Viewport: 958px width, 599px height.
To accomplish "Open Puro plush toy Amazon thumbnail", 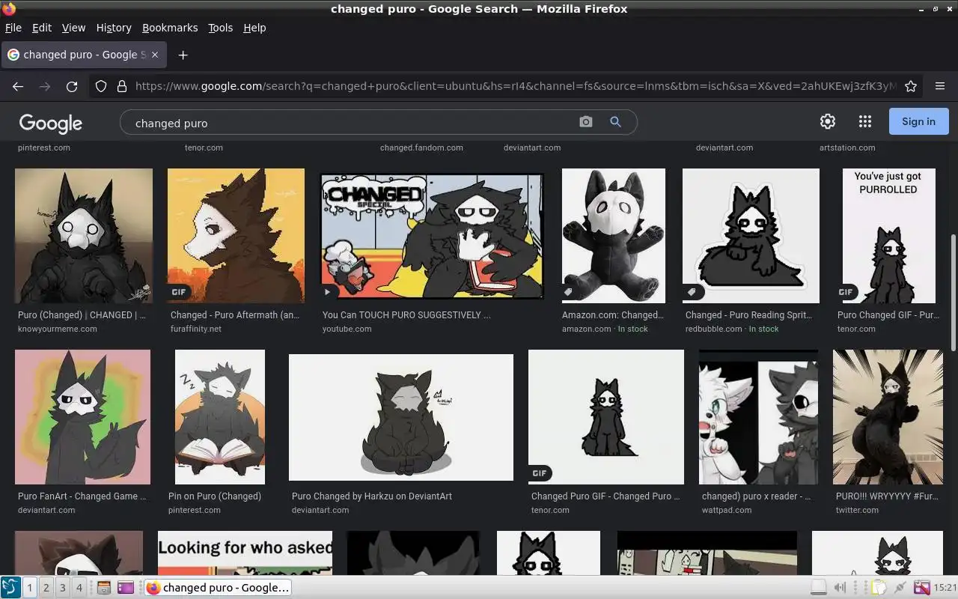I will (614, 236).
